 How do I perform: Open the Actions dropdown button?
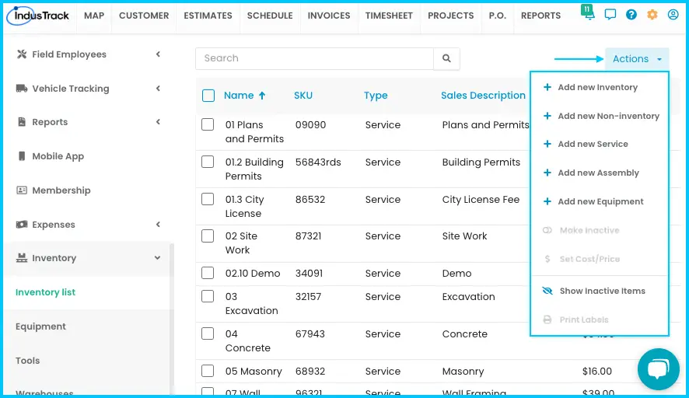click(637, 59)
